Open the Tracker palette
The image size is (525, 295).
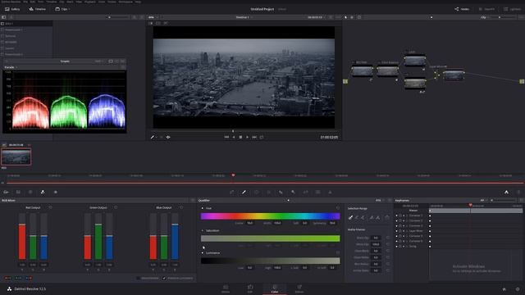[x=268, y=192]
